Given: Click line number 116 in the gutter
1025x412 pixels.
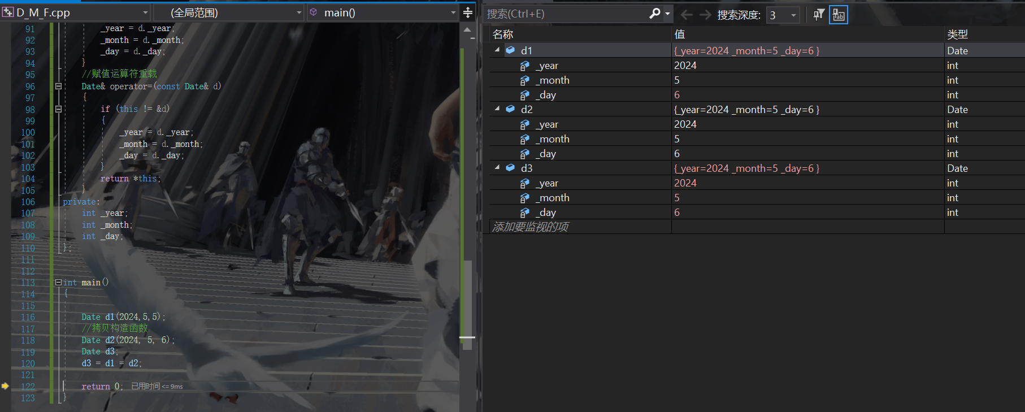Looking at the screenshot, I should [x=28, y=317].
